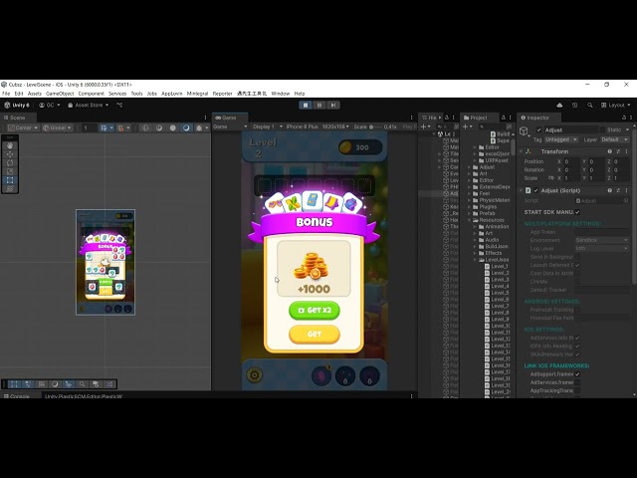This screenshot has width=637, height=478.
Task: Open the Scene panel three-dot menu
Action: click(x=205, y=118)
